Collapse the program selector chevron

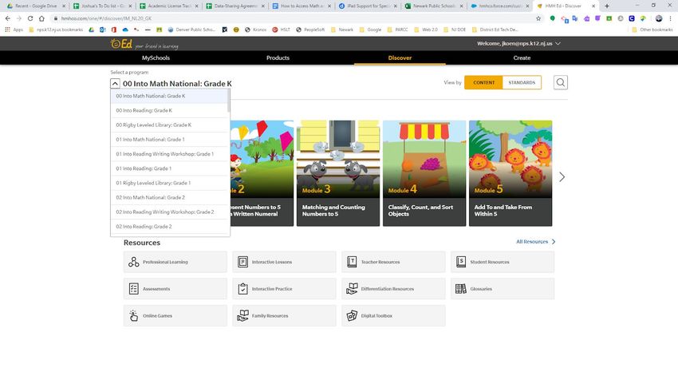click(115, 84)
